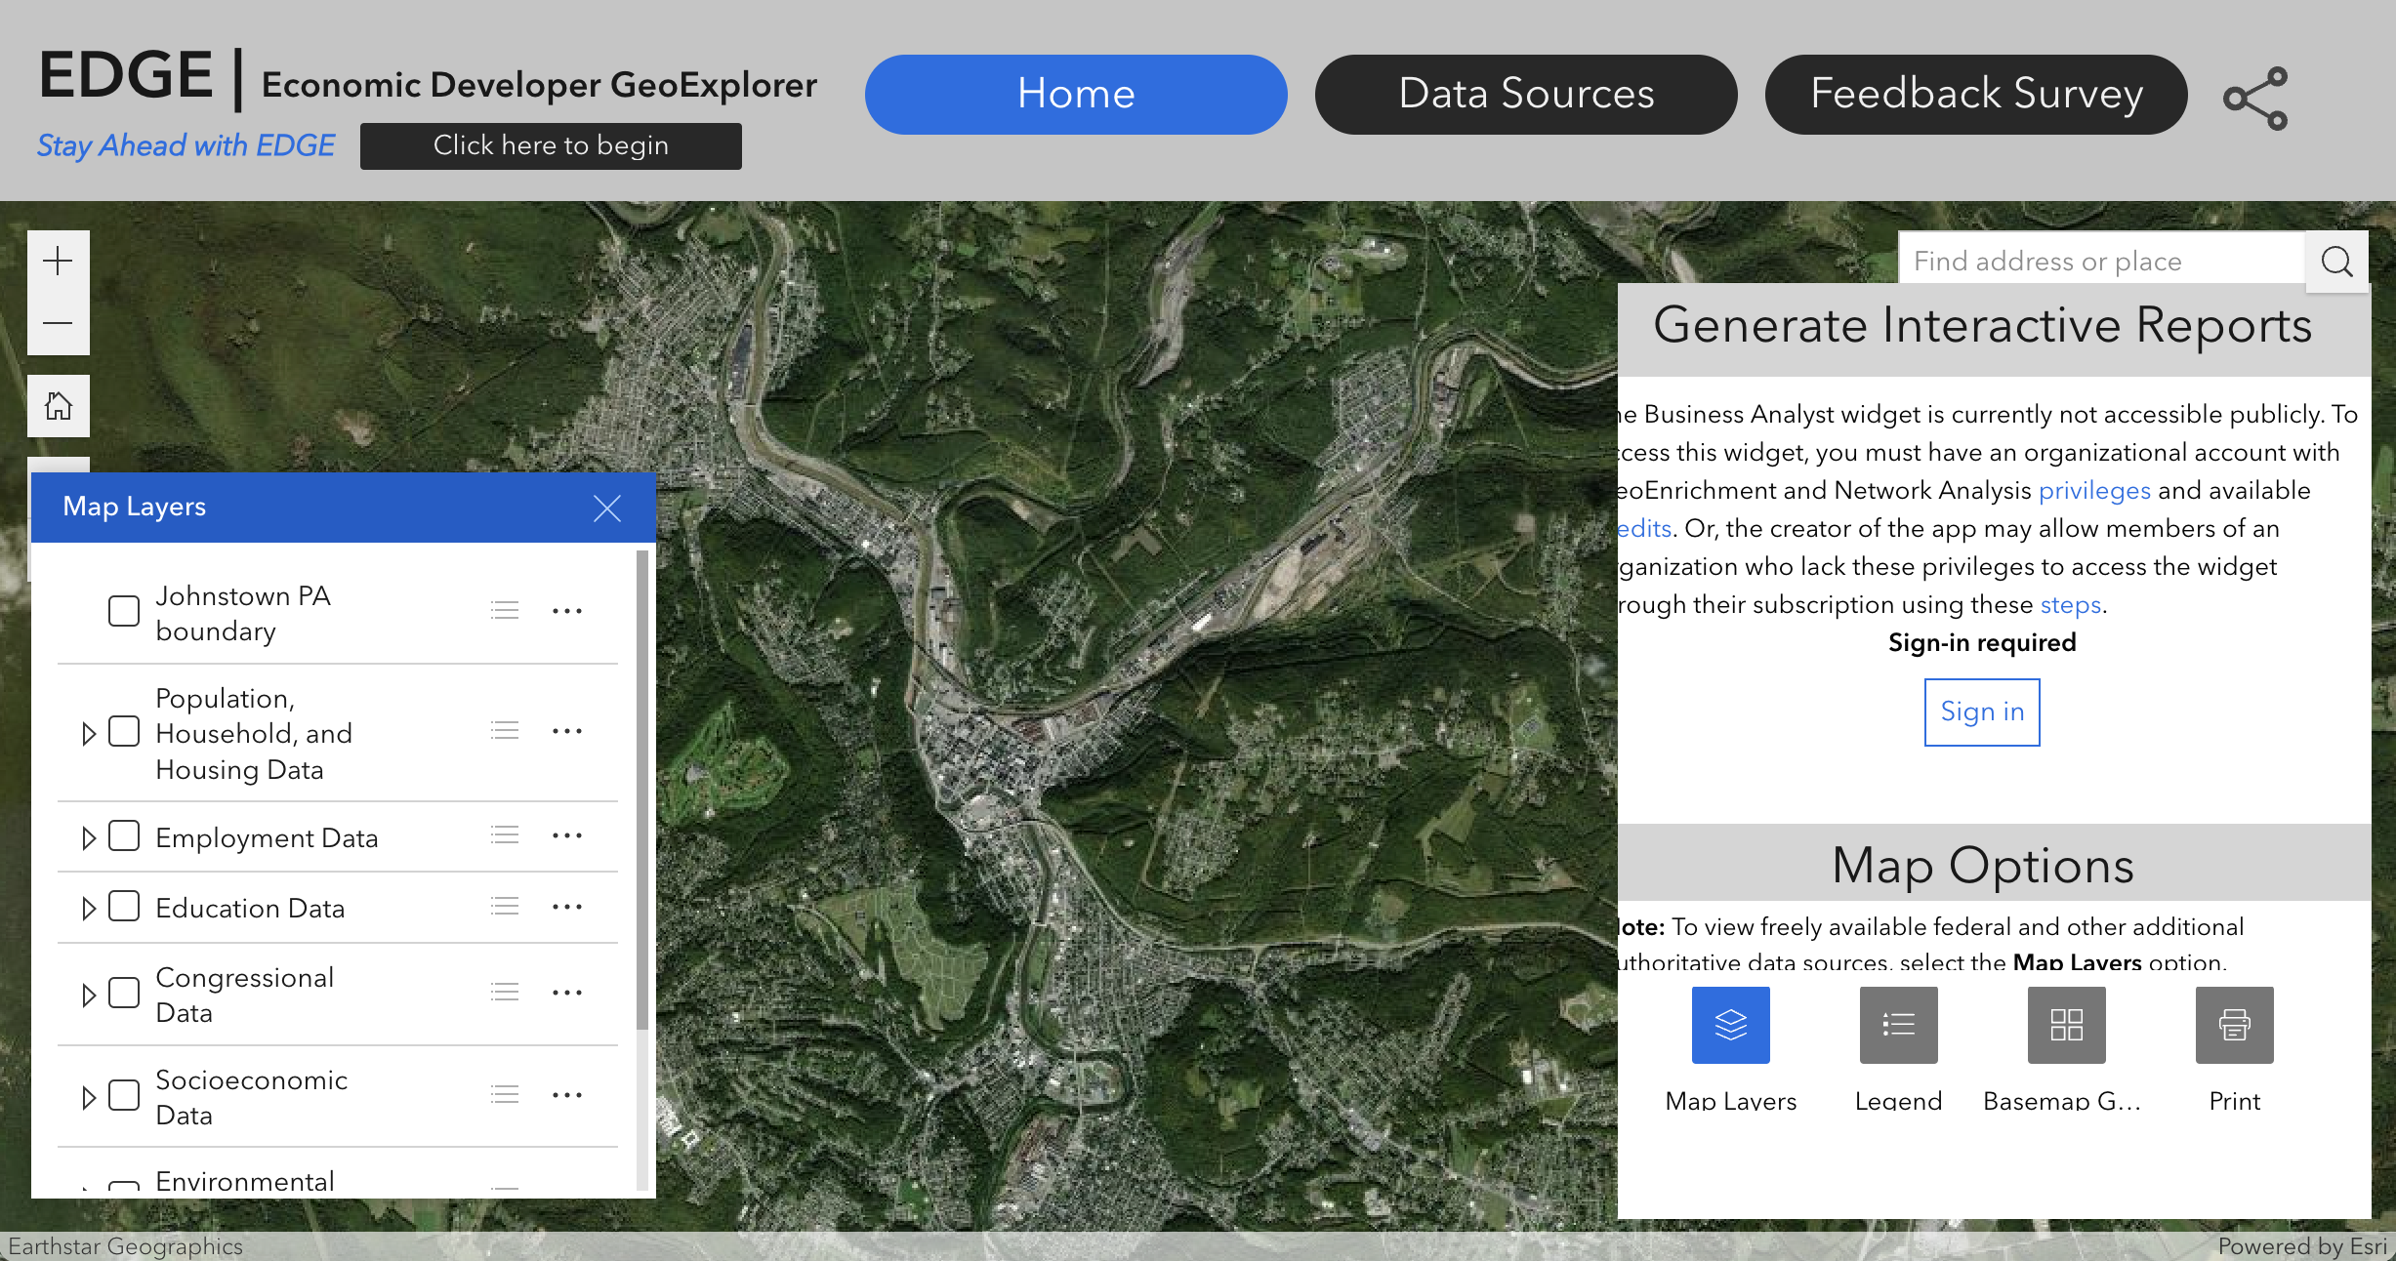Enable the Johnstown PA boundary checkbox

tap(124, 612)
